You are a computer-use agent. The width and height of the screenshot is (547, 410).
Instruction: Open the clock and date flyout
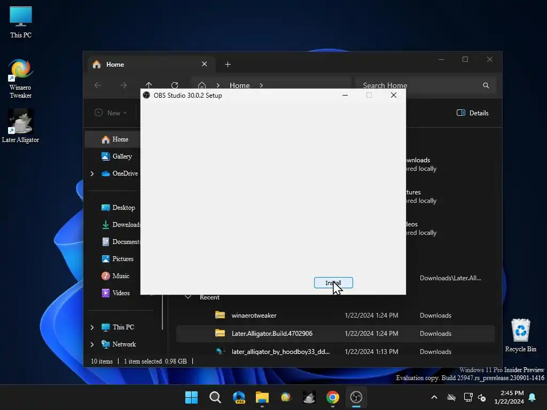[509, 397]
